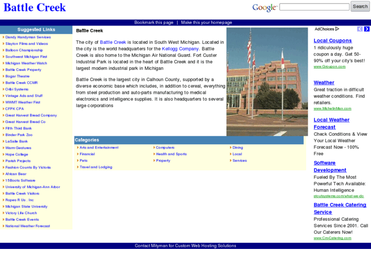Click the Kellogg Company link
Viewport: 371px width, 278px height.
click(180, 49)
